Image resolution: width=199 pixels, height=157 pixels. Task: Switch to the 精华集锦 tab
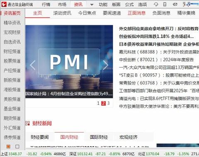(x=186, y=13)
